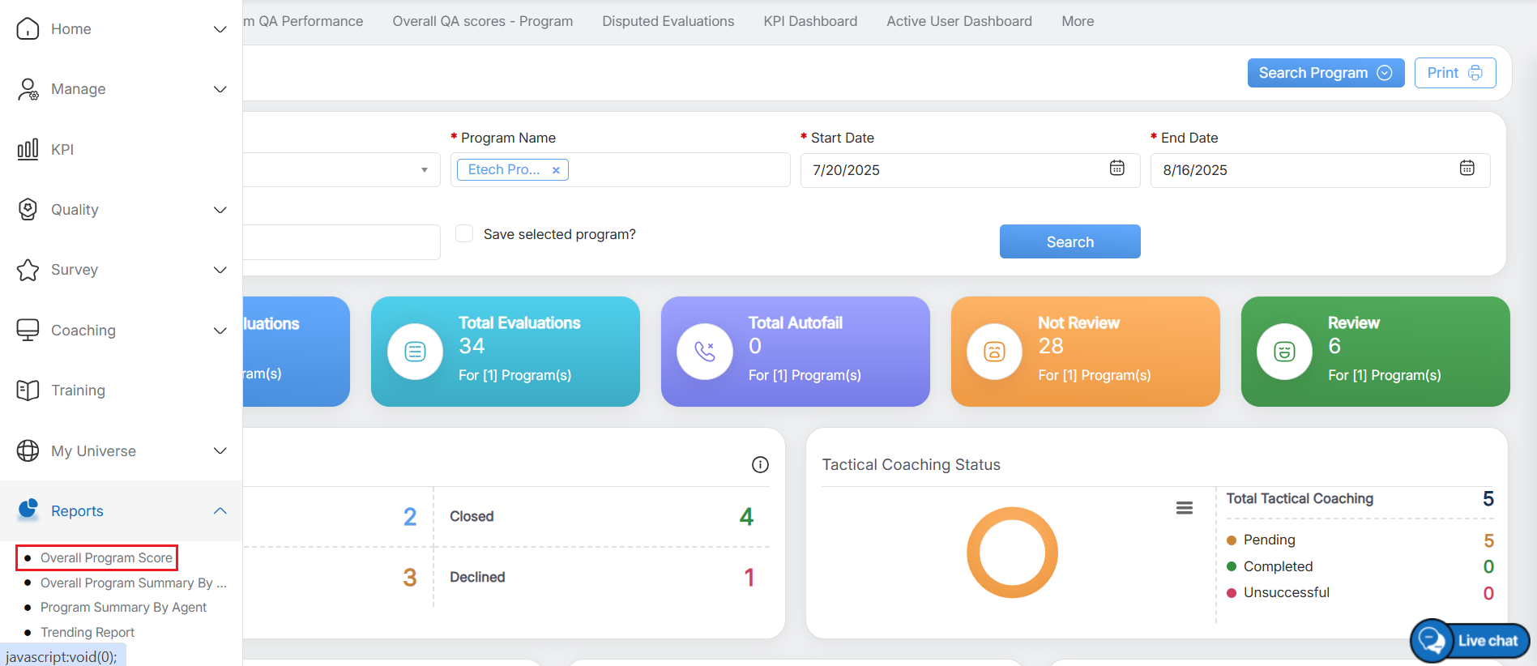1537x666 pixels.
Task: Toggle Completed legend item in chart
Action: coord(1278,566)
